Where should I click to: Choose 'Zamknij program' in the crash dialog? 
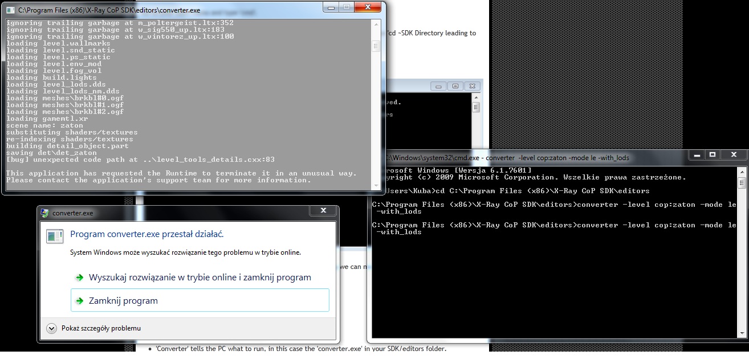(200, 300)
